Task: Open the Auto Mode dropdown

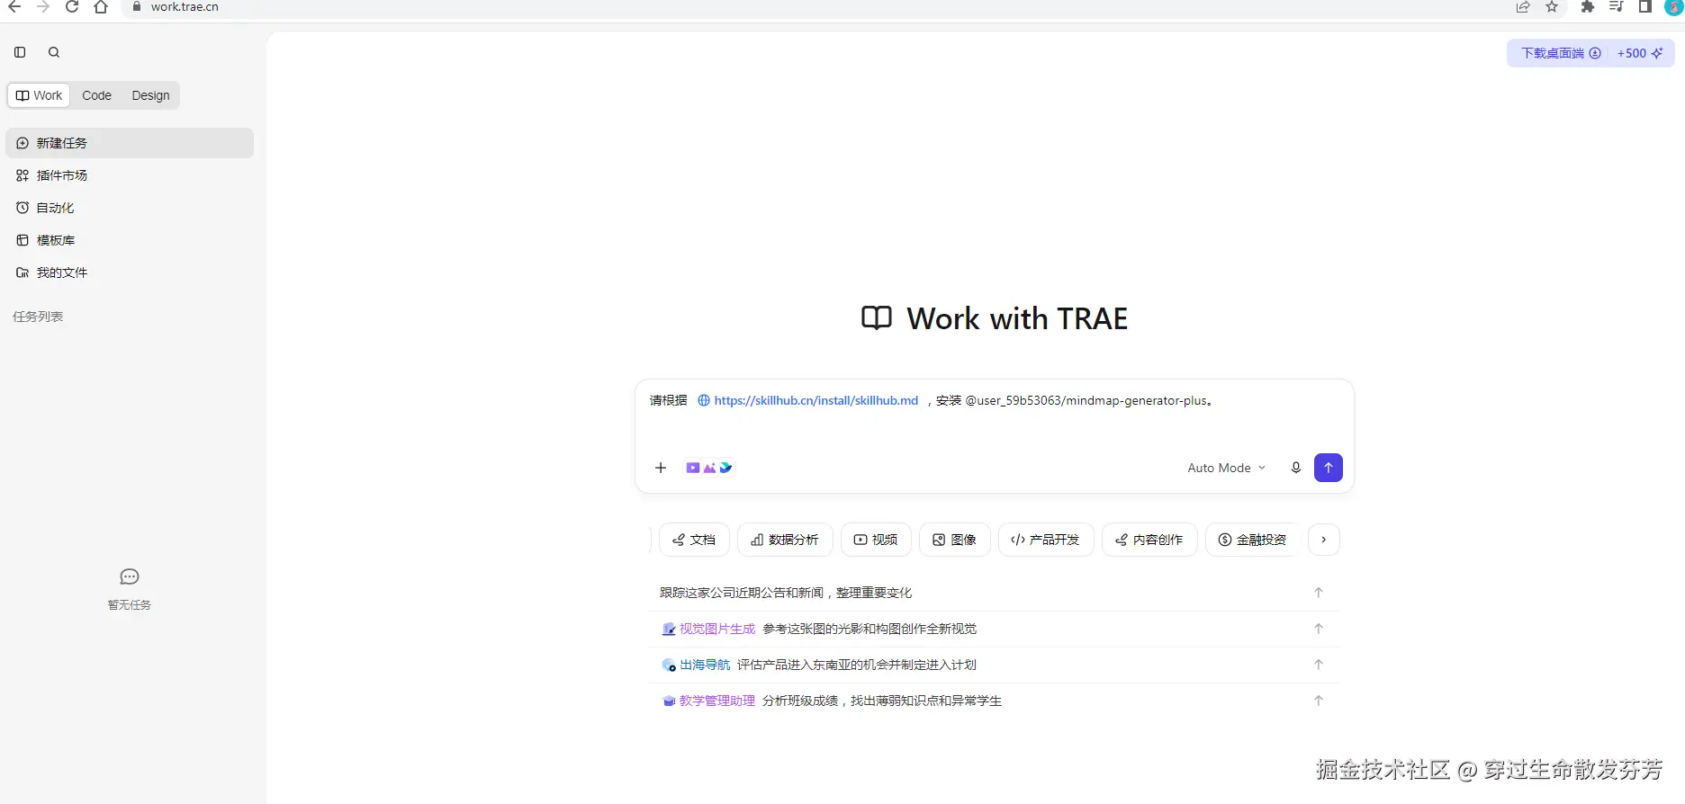Action: point(1226,468)
